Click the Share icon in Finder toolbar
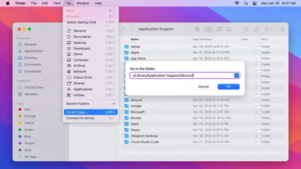Screen dimensions: 301x169 [x=246, y=29]
